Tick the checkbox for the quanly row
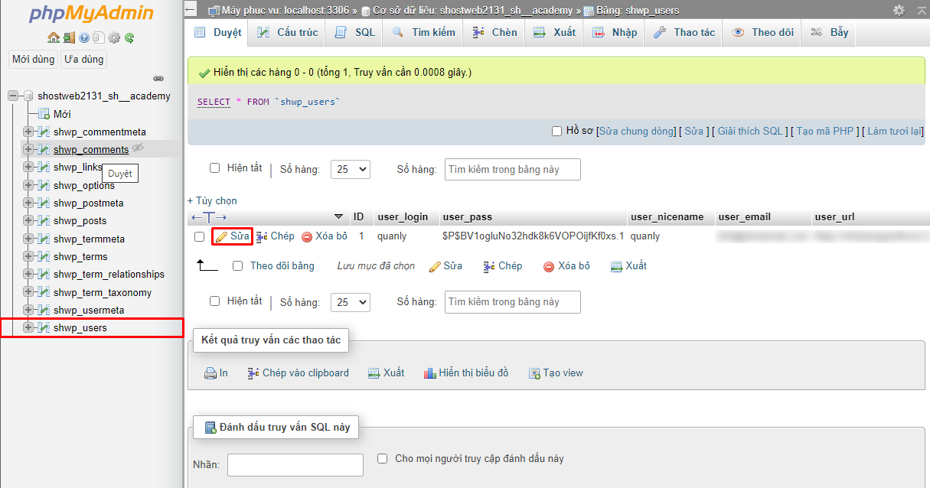This screenshot has width=930, height=488. pos(200,237)
